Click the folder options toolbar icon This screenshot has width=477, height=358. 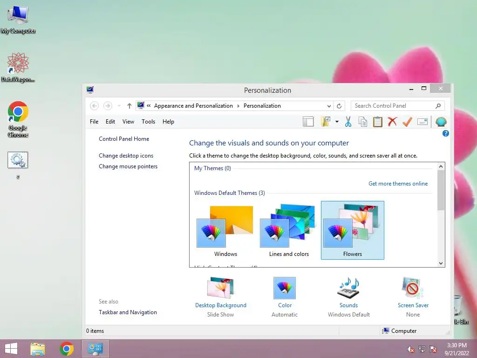(x=326, y=122)
